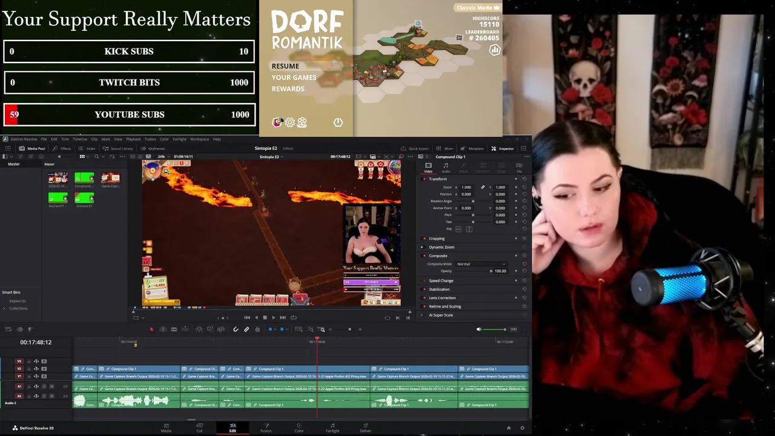Click the viewer play button
This screenshot has width=775, height=436.
pyautogui.click(x=273, y=317)
